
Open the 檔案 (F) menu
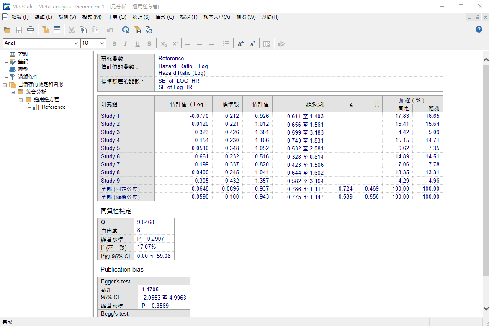pyautogui.click(x=20, y=17)
